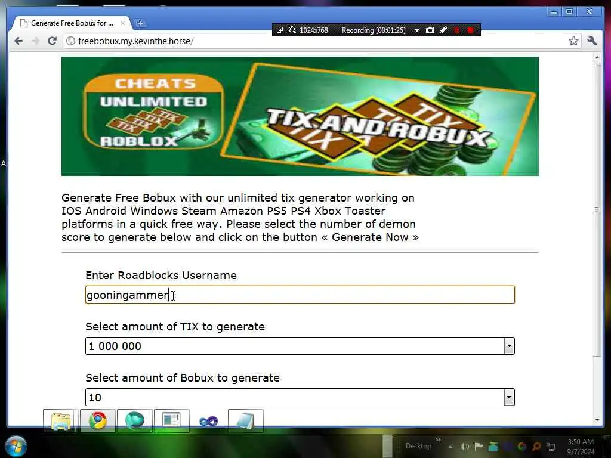Click the blue infinity taskbar icon
Viewport: 611px width, 458px height.
pos(208,421)
